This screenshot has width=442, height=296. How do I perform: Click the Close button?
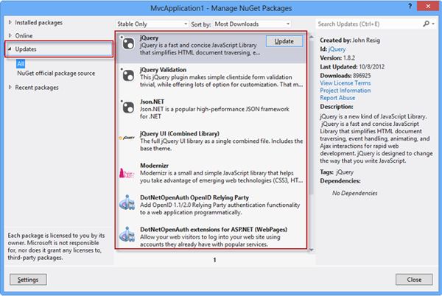point(414,279)
